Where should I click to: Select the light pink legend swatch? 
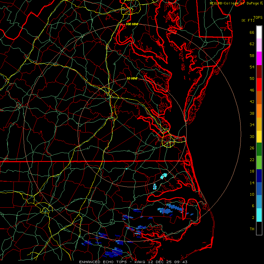(259, 45)
